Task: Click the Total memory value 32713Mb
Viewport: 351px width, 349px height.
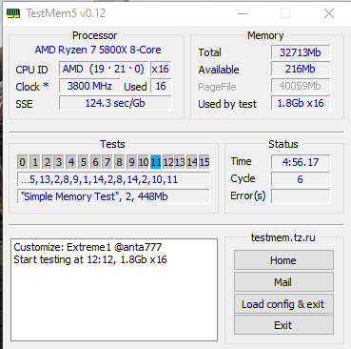Action: click(301, 52)
